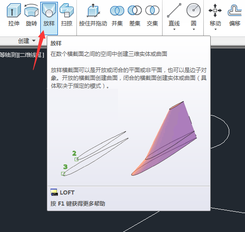Open the 二维线框 visual style control
The width and height of the screenshot is (245, 232).
point(31,55)
